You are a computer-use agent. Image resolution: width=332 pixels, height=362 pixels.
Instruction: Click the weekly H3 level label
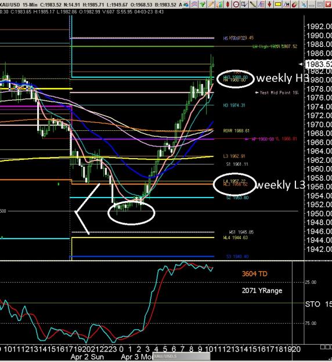pyautogui.click(x=283, y=78)
